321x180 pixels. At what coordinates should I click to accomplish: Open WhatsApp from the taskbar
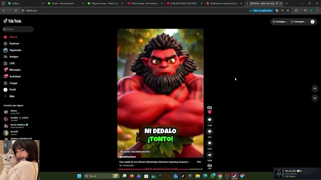[212, 176]
